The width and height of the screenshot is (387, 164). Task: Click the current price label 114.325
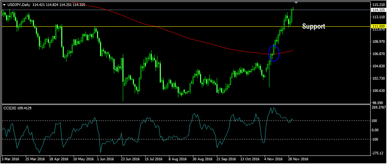379,10
